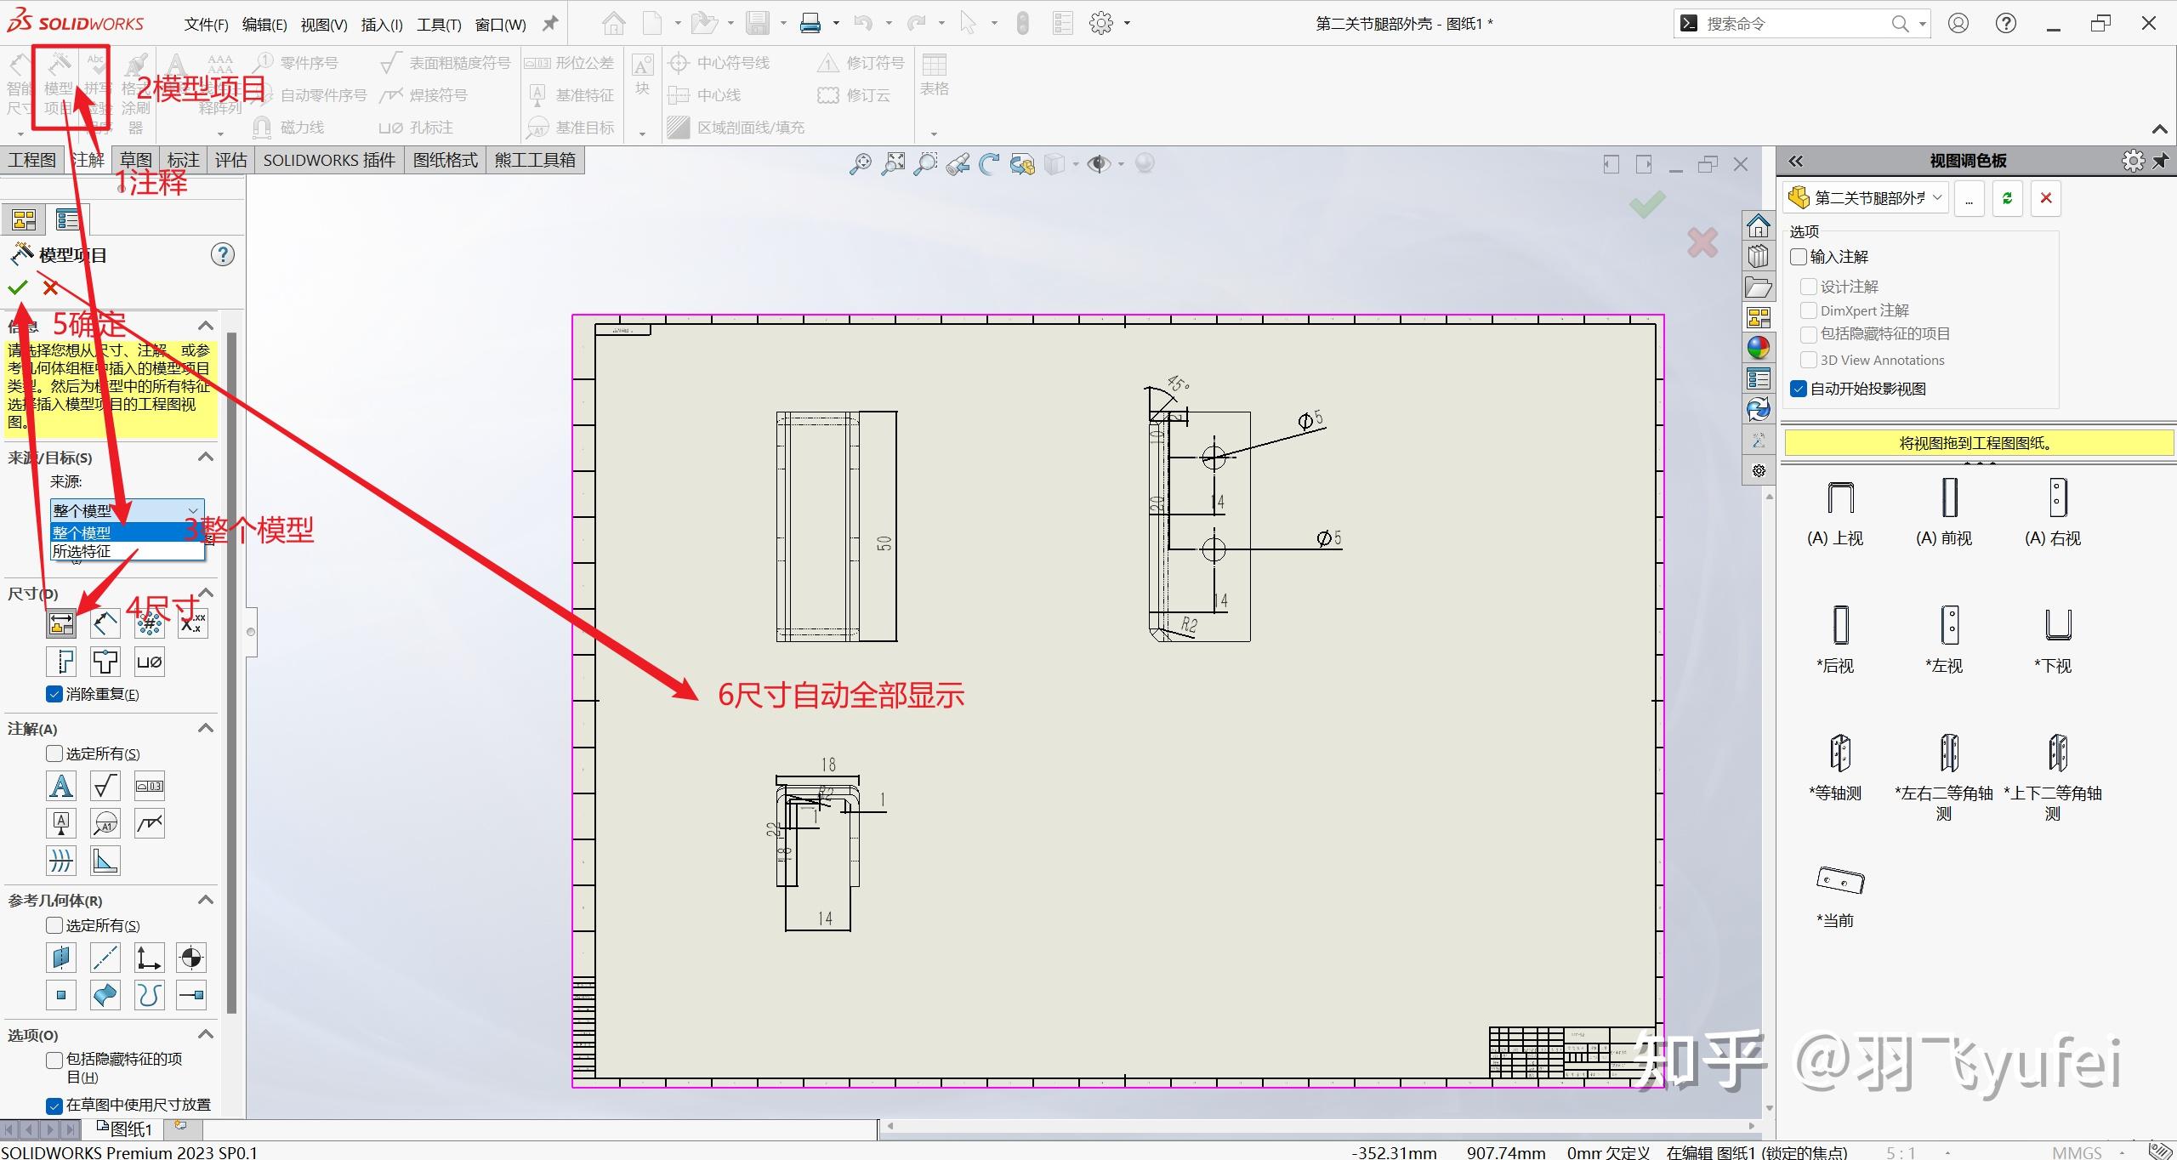
Task: Check 选定所有 under 注解
Action: (x=54, y=753)
